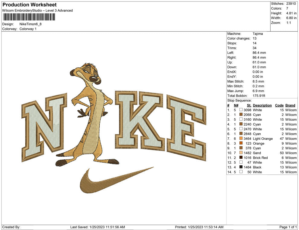Click the Zoom value 1:1

(x=288, y=23)
